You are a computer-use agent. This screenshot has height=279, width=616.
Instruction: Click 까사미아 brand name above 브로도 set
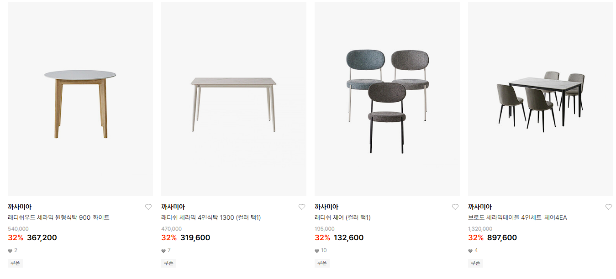pos(480,207)
